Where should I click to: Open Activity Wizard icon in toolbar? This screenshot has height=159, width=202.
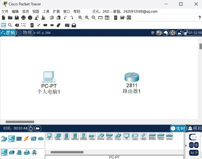43,18
